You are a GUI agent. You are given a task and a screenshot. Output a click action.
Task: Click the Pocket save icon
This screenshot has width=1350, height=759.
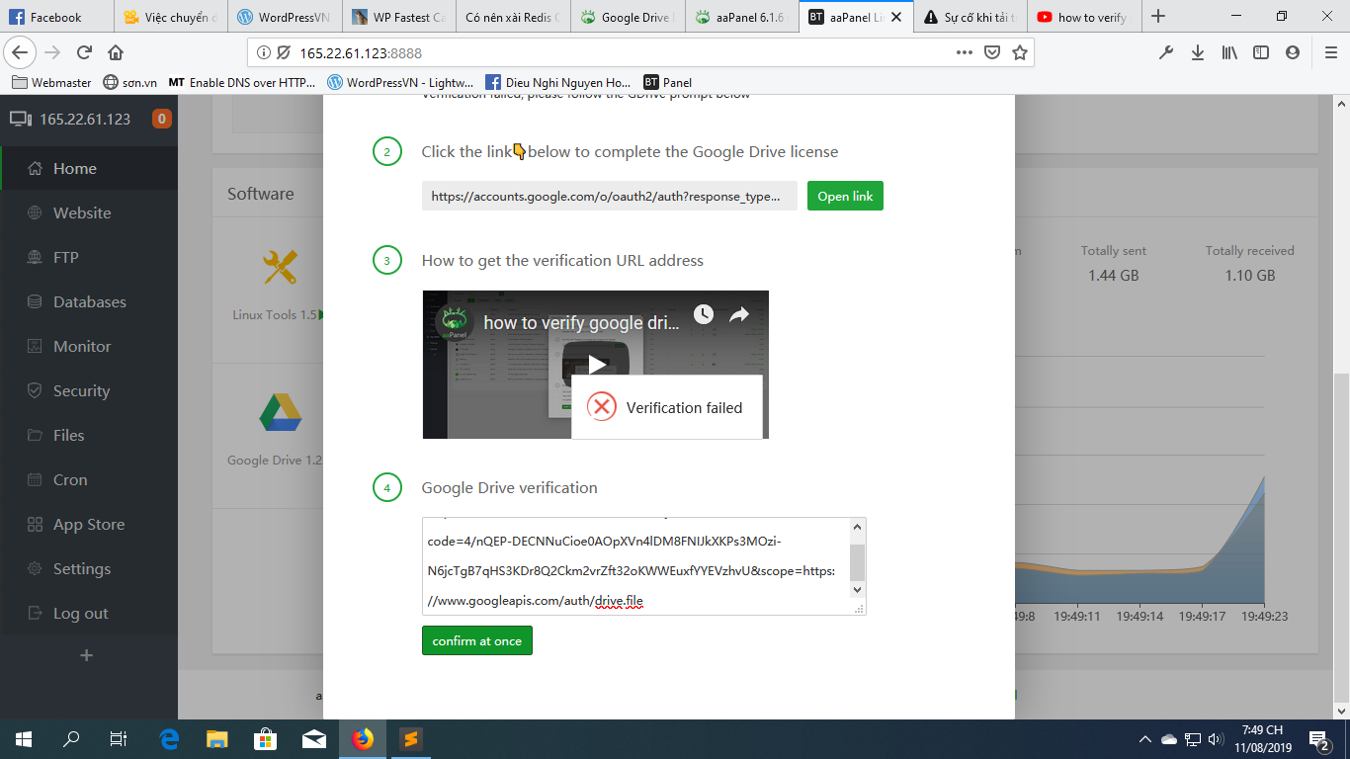pyautogui.click(x=992, y=52)
